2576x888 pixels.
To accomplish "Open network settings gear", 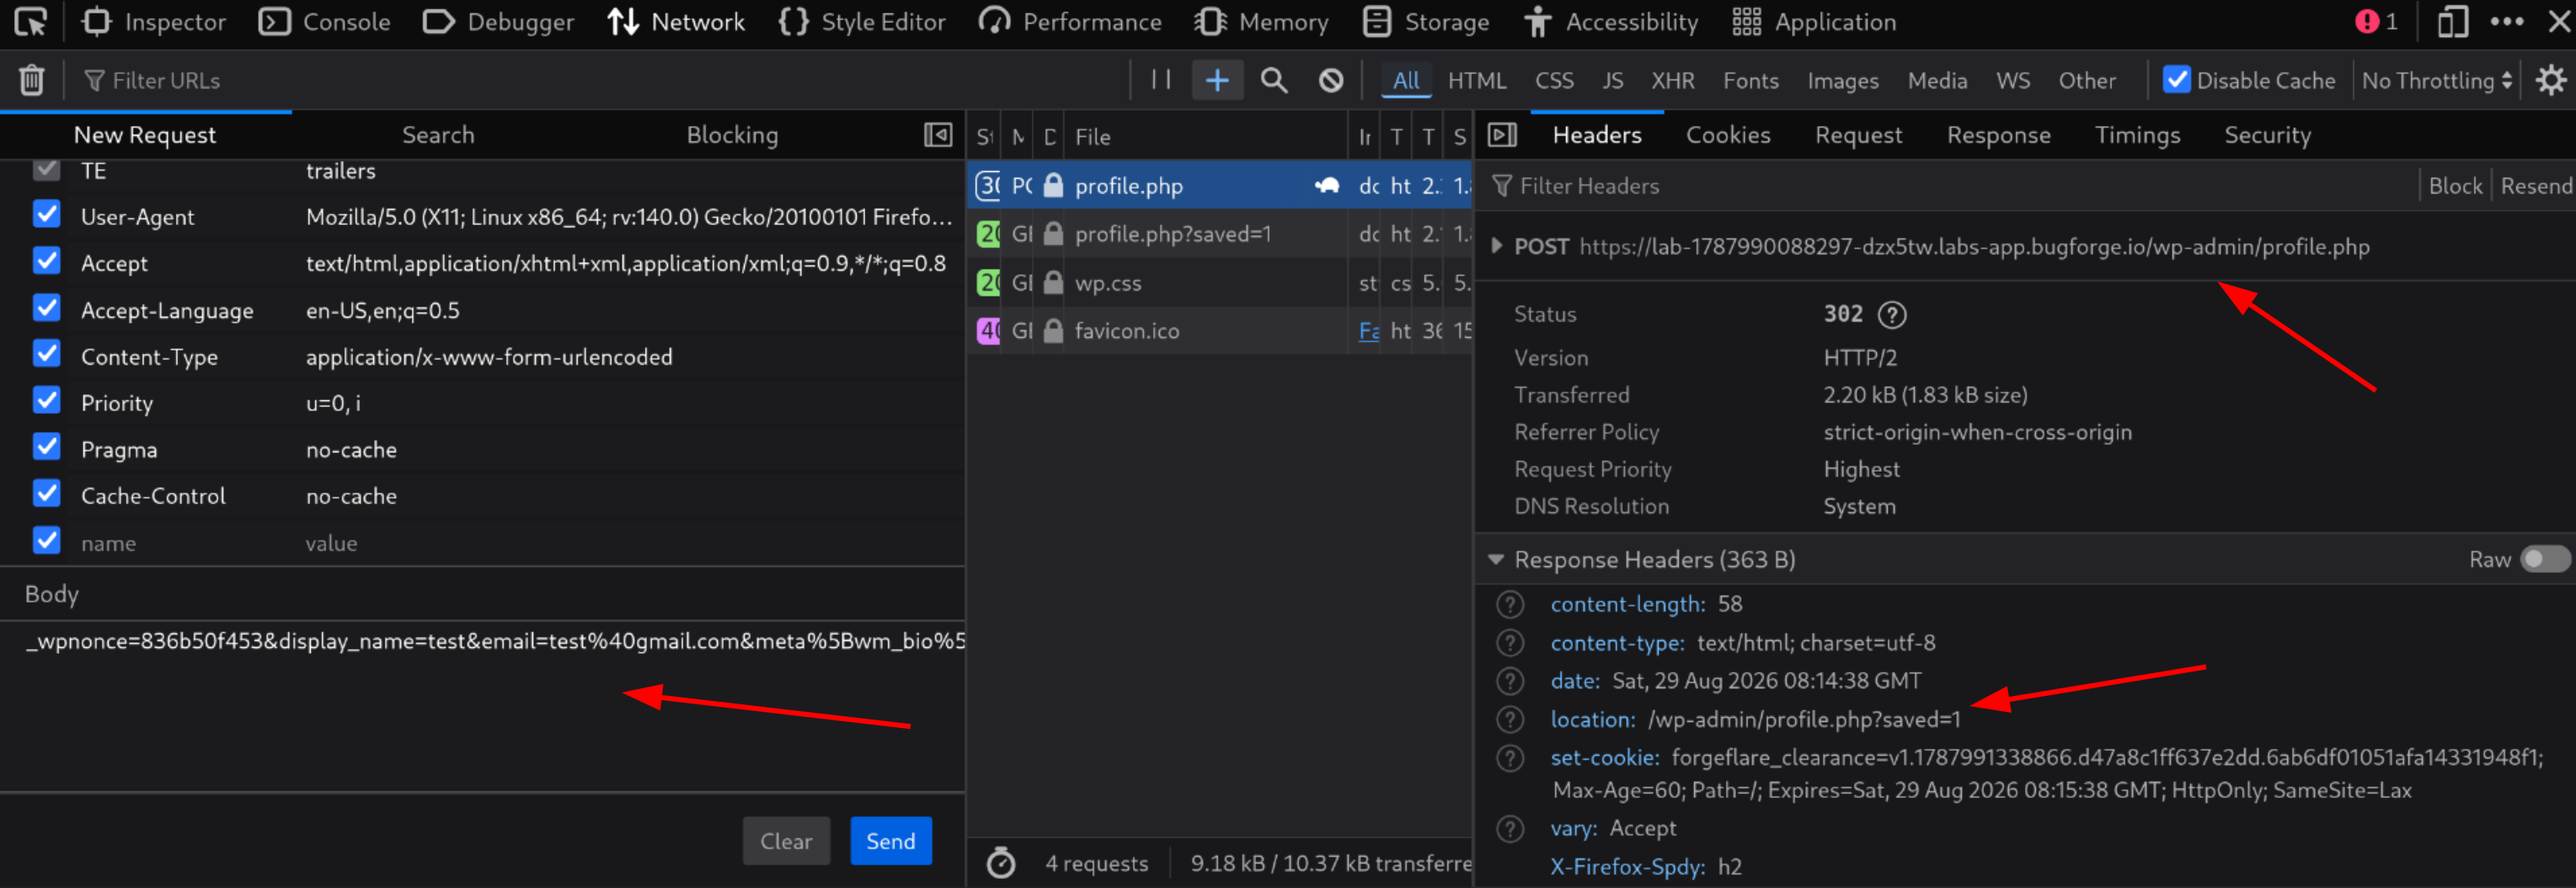I will tap(2550, 80).
